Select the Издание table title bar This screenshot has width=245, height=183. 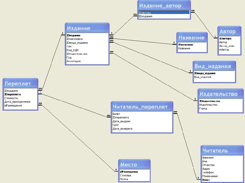tap(87, 28)
